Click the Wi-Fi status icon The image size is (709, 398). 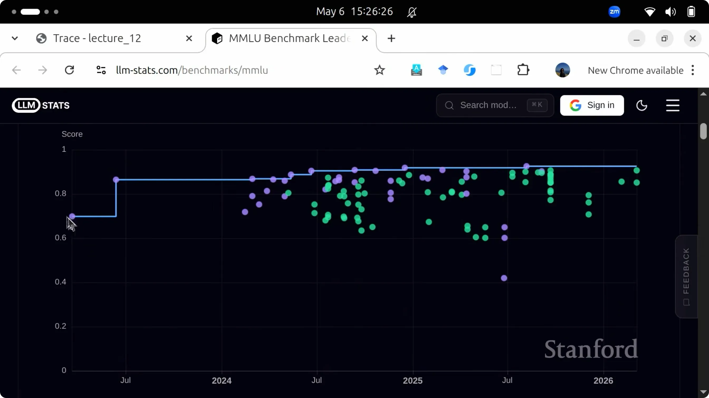click(x=650, y=12)
